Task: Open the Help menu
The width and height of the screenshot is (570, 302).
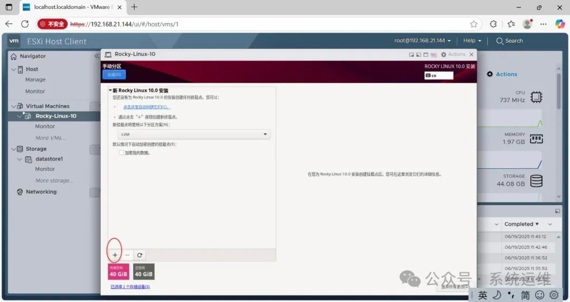Action: point(472,41)
